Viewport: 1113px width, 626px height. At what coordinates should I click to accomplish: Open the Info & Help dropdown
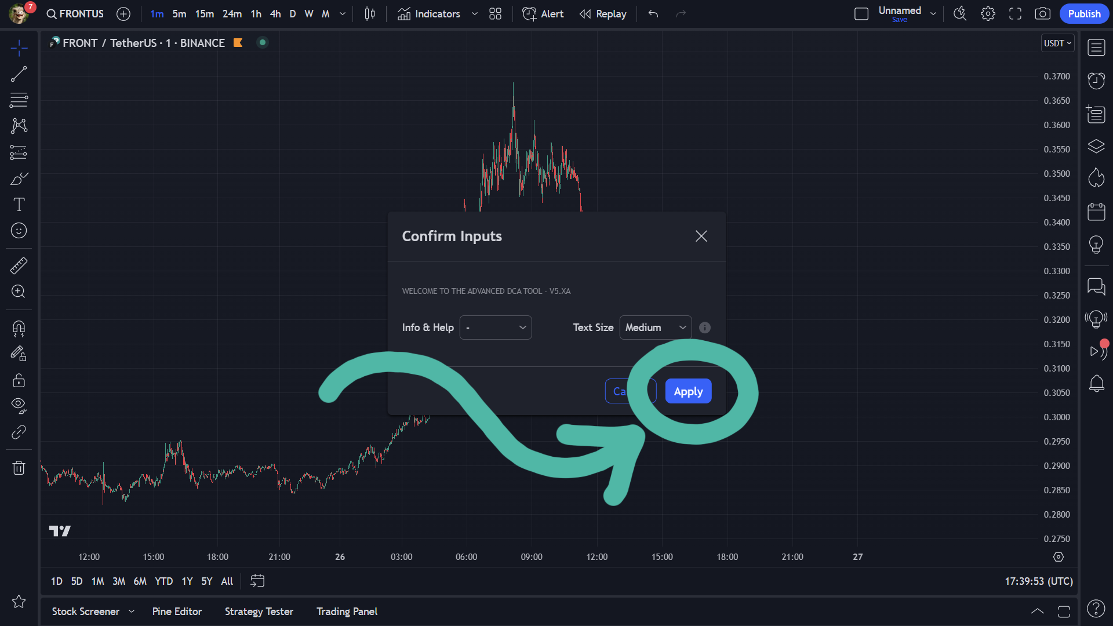click(495, 327)
